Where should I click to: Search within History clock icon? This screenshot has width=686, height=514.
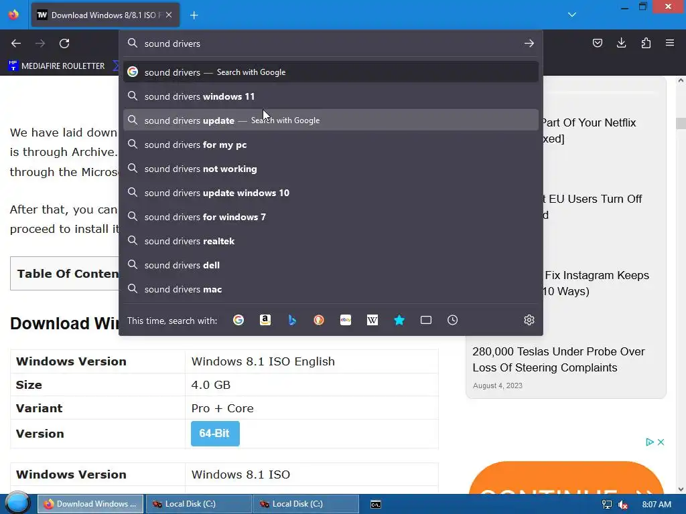click(452, 320)
